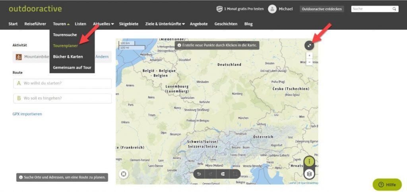Screen dimensions: 407x192
Task: Click the Outdooractive entdecken button
Action: tap(322, 9)
